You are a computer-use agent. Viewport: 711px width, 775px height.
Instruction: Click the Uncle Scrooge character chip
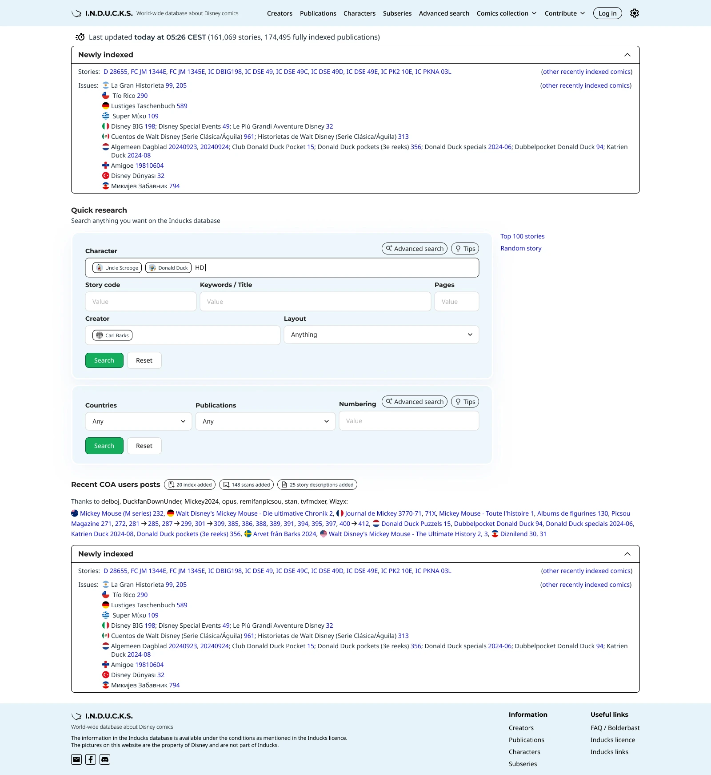point(117,268)
